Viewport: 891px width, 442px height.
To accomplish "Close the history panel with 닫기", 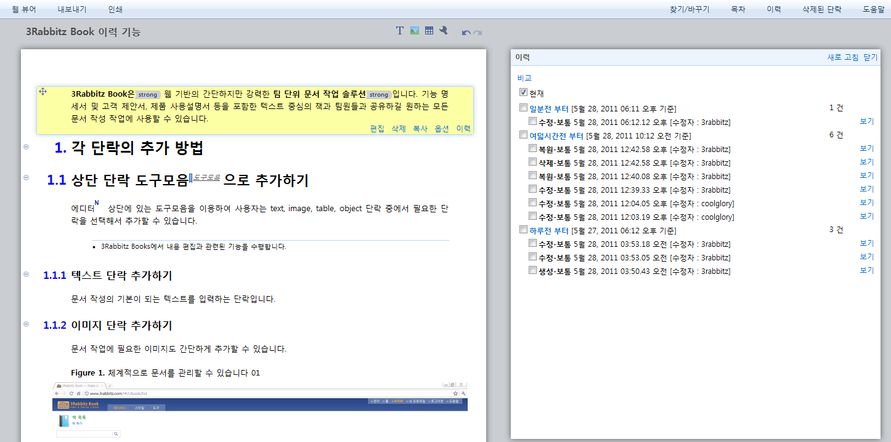I will [871, 57].
